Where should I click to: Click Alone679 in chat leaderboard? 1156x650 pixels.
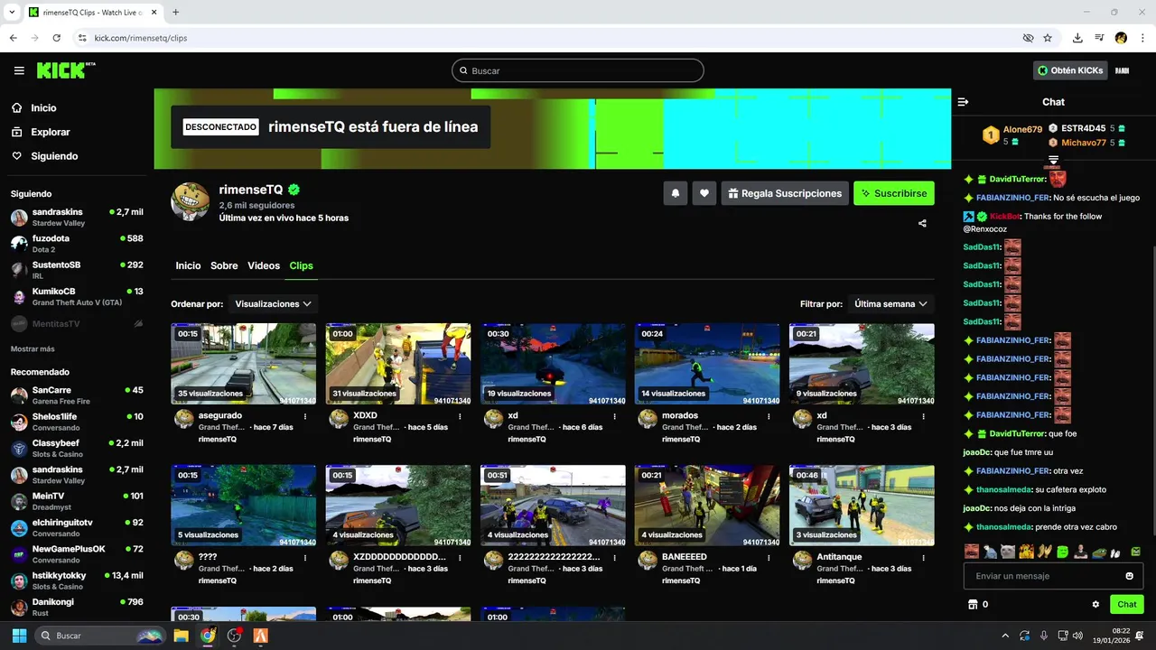click(1022, 129)
